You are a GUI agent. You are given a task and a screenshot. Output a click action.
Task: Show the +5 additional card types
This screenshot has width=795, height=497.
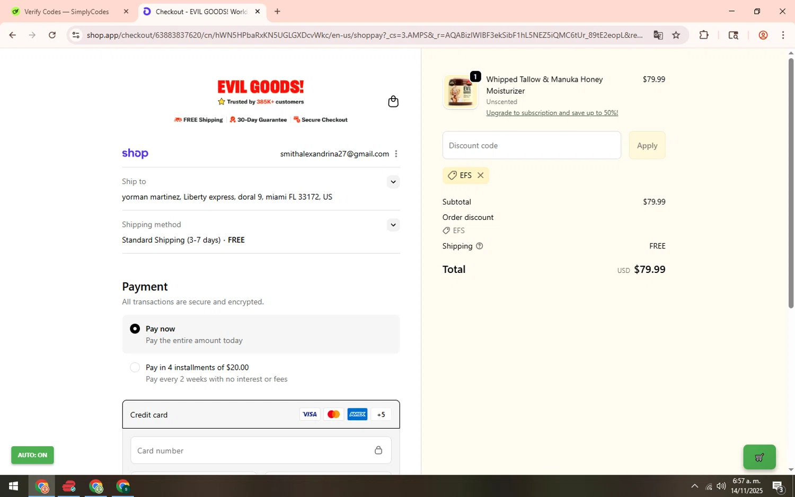click(x=381, y=414)
